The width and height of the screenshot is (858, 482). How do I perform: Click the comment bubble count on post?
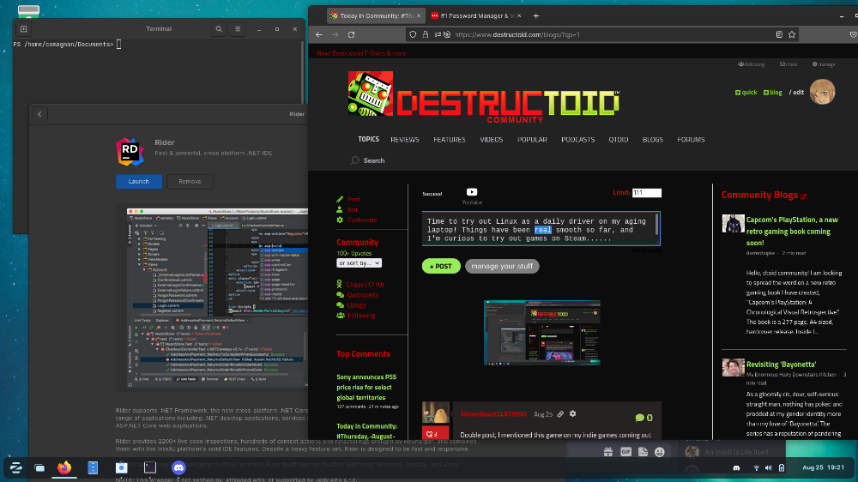click(643, 418)
